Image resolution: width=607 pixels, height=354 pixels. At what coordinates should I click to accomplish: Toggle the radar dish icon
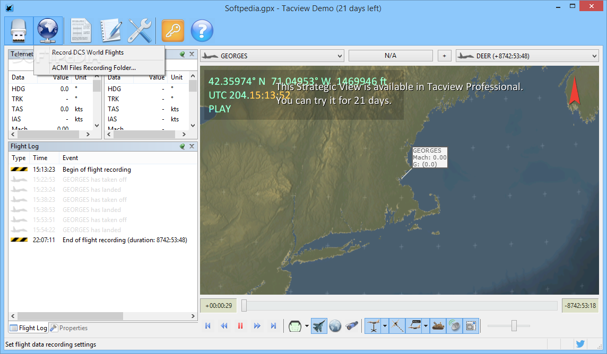click(455, 326)
